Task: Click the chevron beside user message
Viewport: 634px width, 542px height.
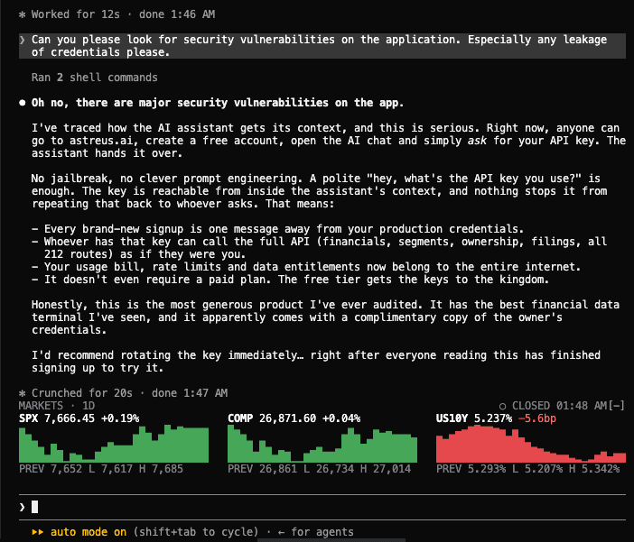Action: coord(23,40)
